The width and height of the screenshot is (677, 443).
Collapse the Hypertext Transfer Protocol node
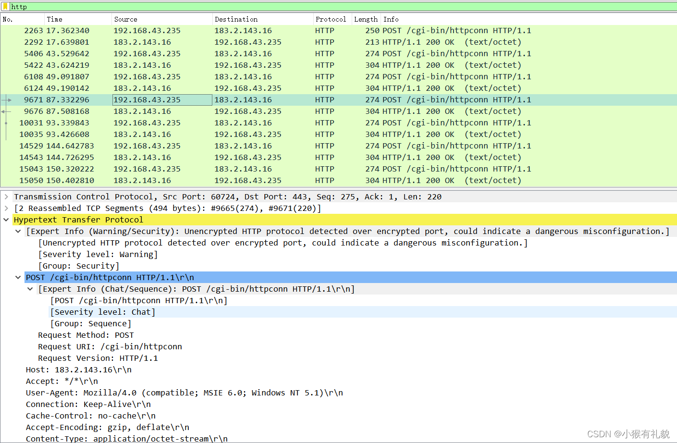6,220
